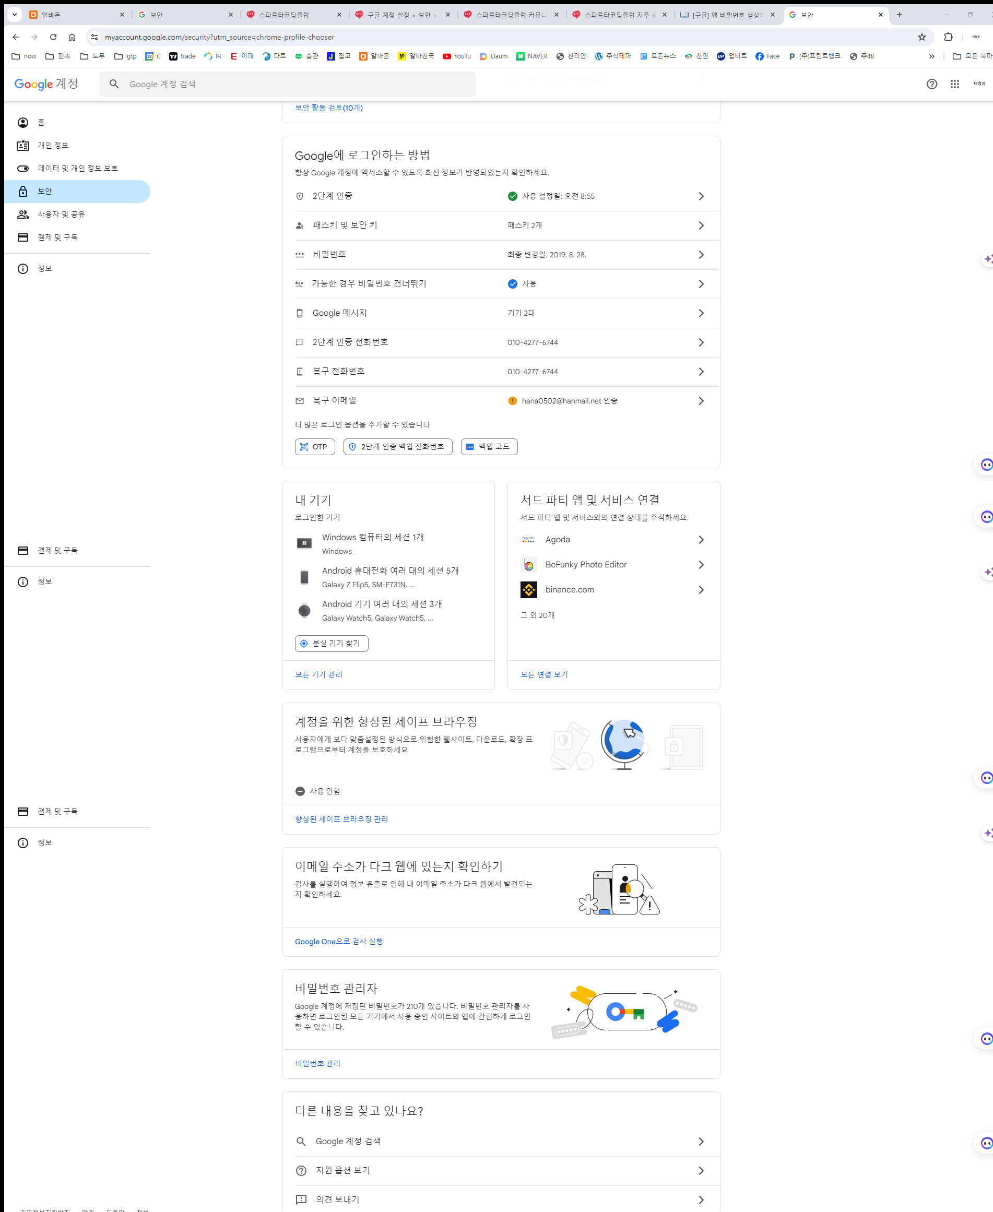Open the 판촉 bookmark folder
Viewport: 993px width, 1212px height.
click(58, 56)
